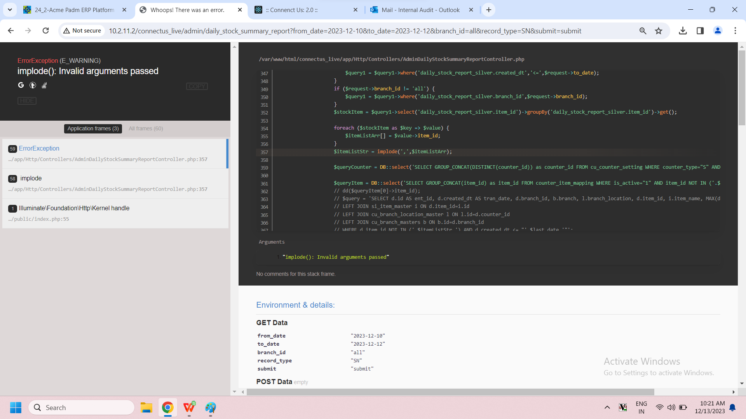Viewport: 746px width, 419px height.
Task: Go forward in browser history
Action: click(28, 31)
